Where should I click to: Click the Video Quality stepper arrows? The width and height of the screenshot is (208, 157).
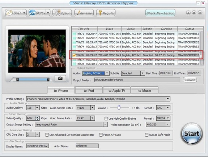[38, 118]
